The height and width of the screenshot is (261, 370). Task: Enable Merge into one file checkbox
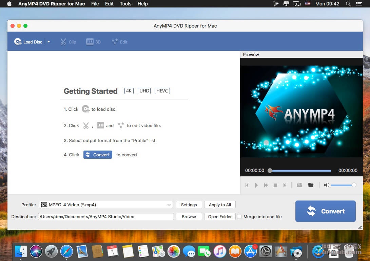tap(239, 216)
